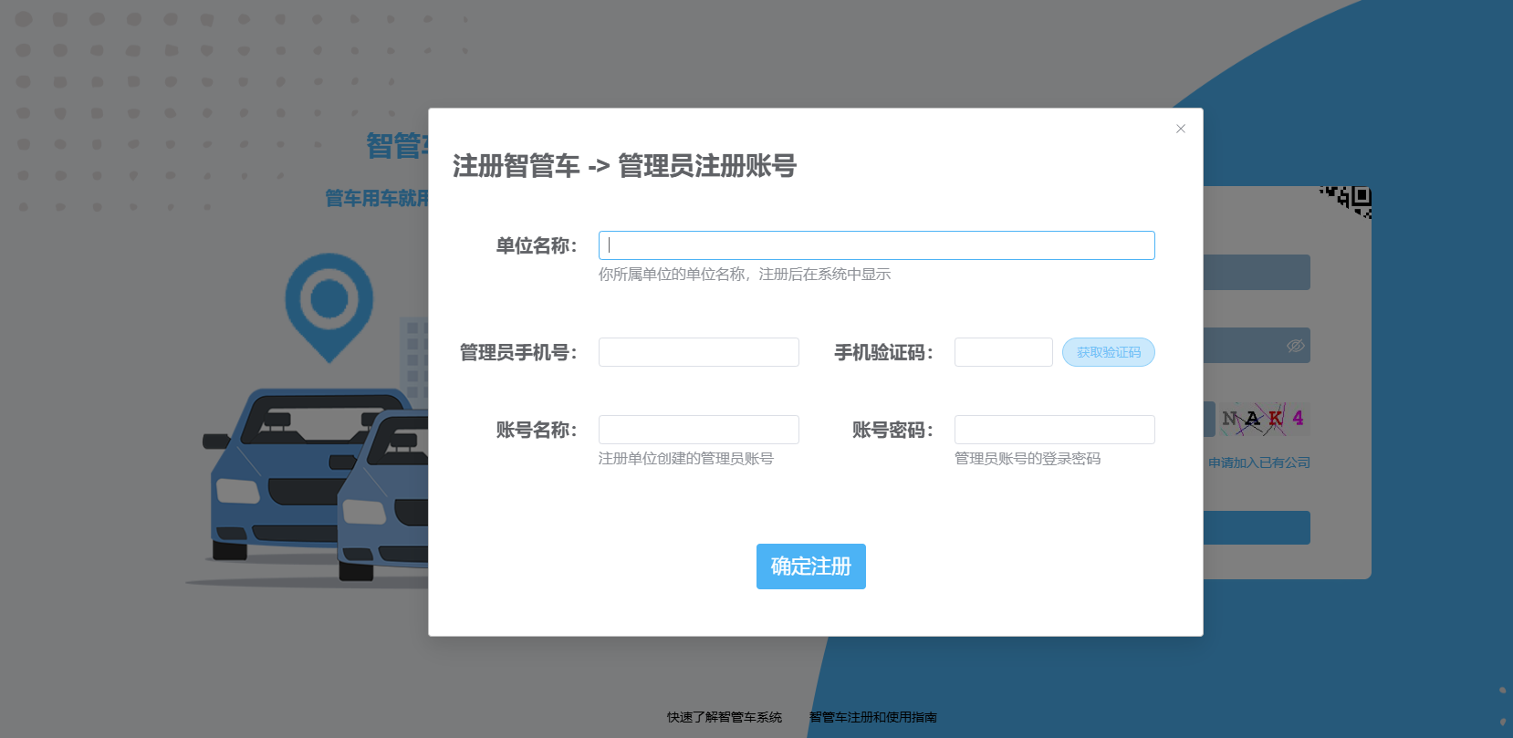Toggle password visibility eye icon
1513x738 pixels.
(x=1295, y=346)
